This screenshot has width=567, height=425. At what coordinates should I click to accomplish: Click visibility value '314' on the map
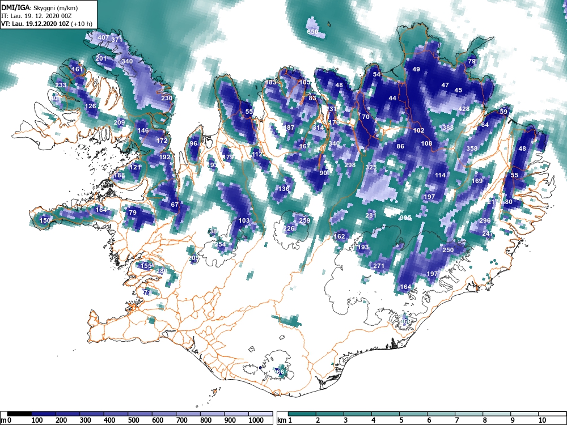pyautogui.click(x=318, y=127)
